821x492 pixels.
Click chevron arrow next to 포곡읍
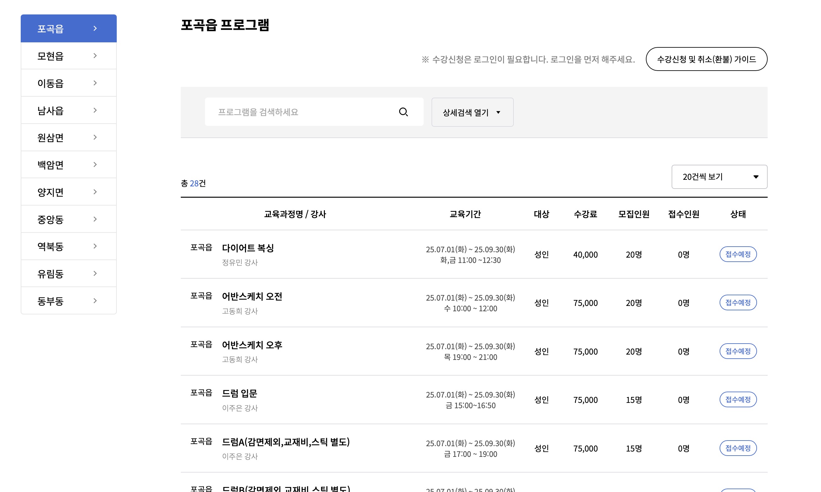(x=95, y=29)
